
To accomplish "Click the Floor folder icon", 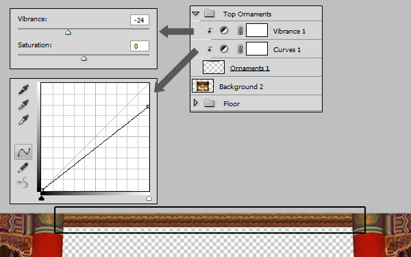I will pos(209,103).
